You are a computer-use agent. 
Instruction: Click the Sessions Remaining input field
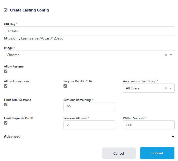[89, 107]
